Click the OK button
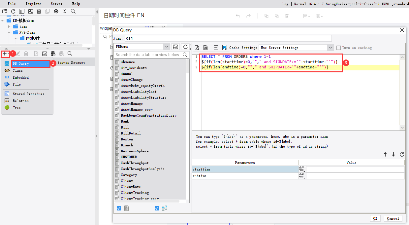 [x=375, y=218]
